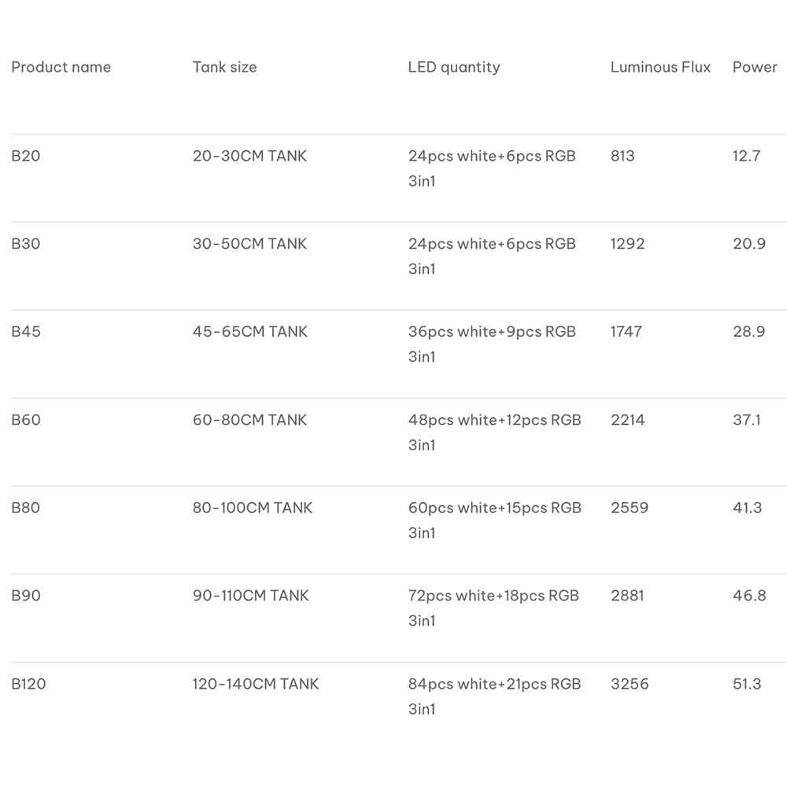Select the B45 product name cell
The image size is (787, 787).
click(x=26, y=332)
